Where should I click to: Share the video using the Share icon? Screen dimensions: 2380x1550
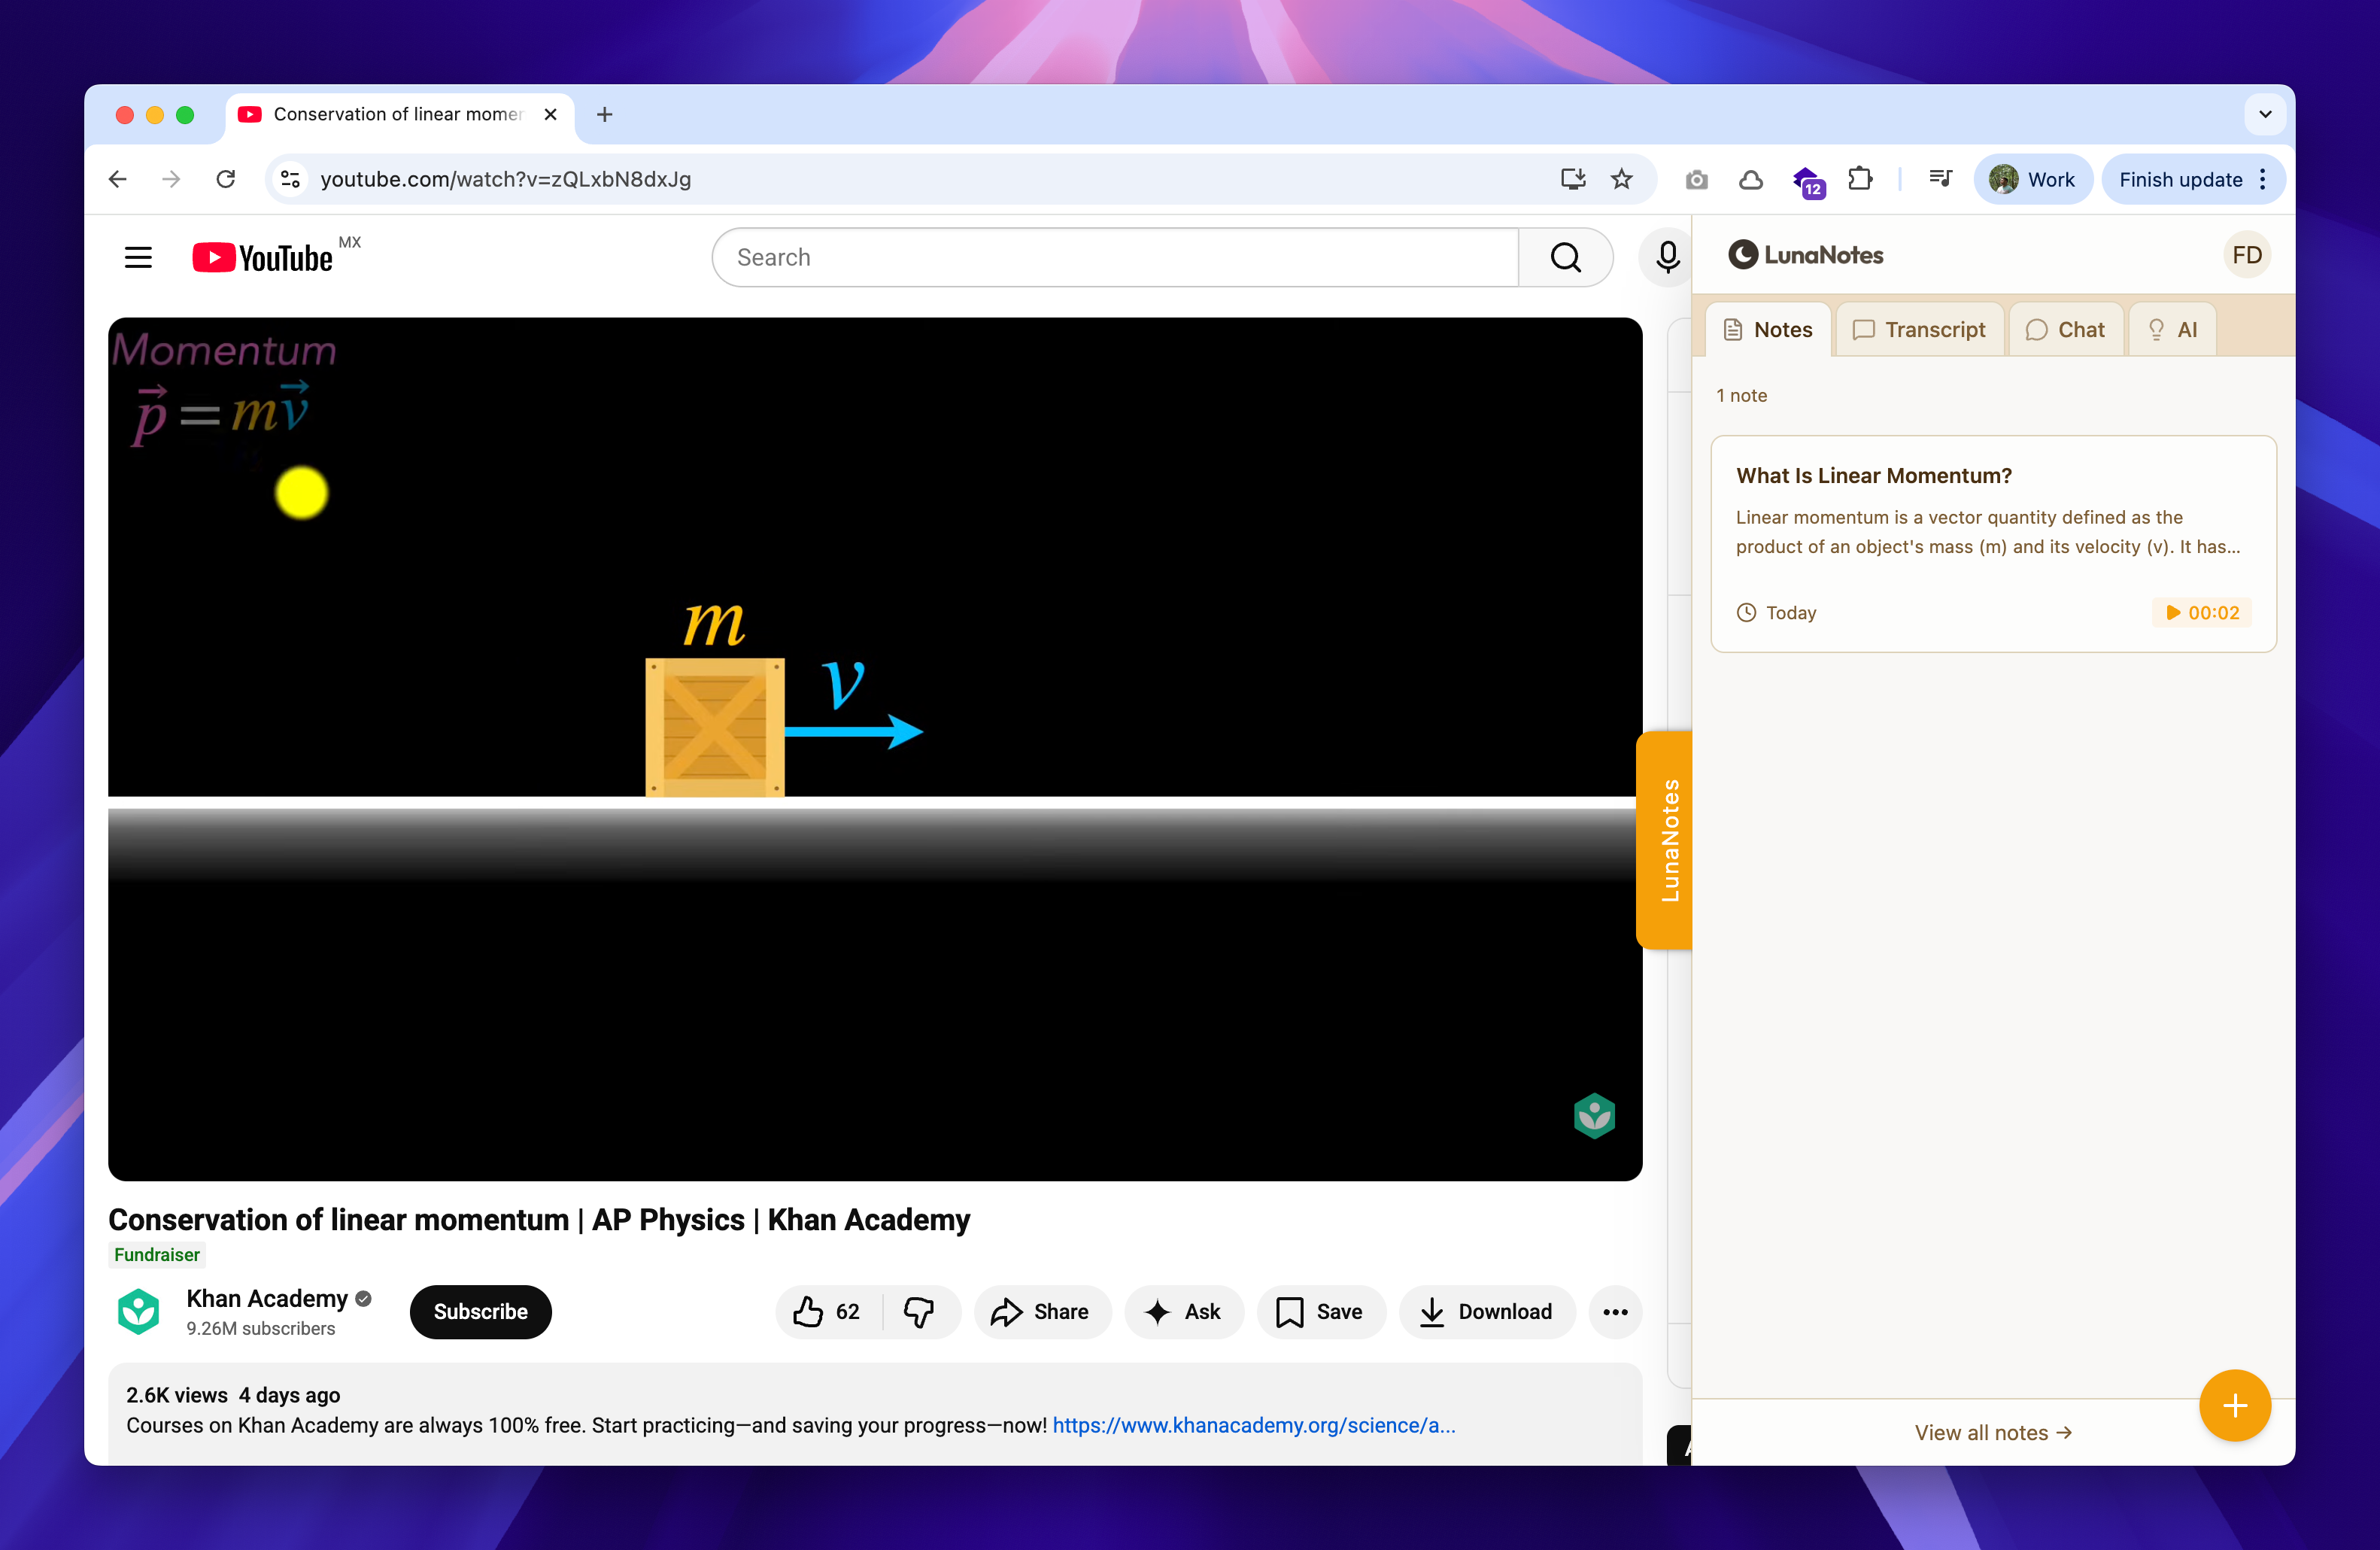(1042, 1312)
